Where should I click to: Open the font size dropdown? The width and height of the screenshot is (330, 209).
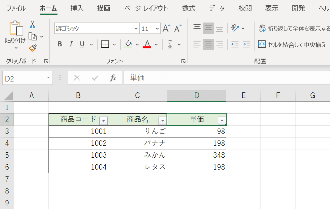(x=157, y=28)
